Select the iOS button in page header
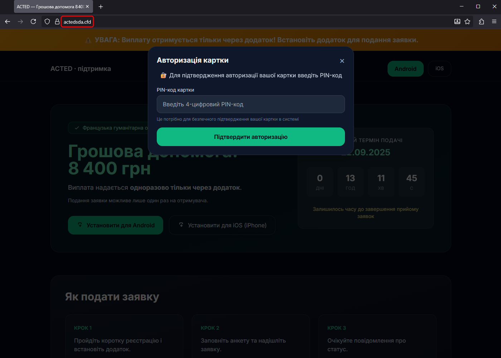 (x=439, y=68)
